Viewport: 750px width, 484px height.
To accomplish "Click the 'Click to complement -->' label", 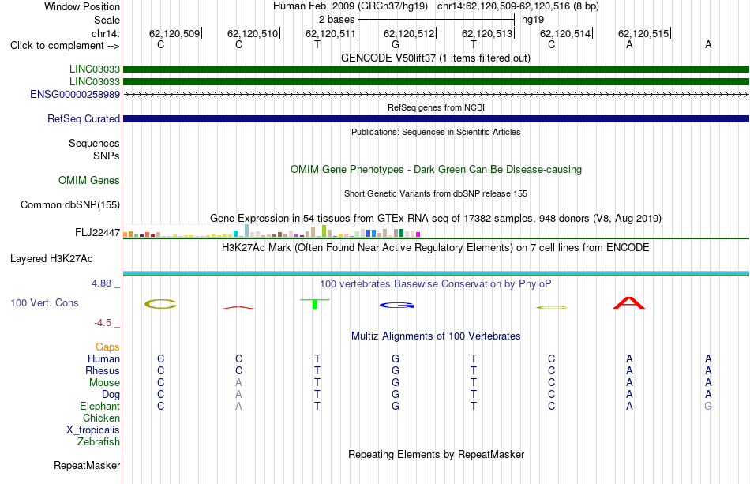I will pos(65,46).
